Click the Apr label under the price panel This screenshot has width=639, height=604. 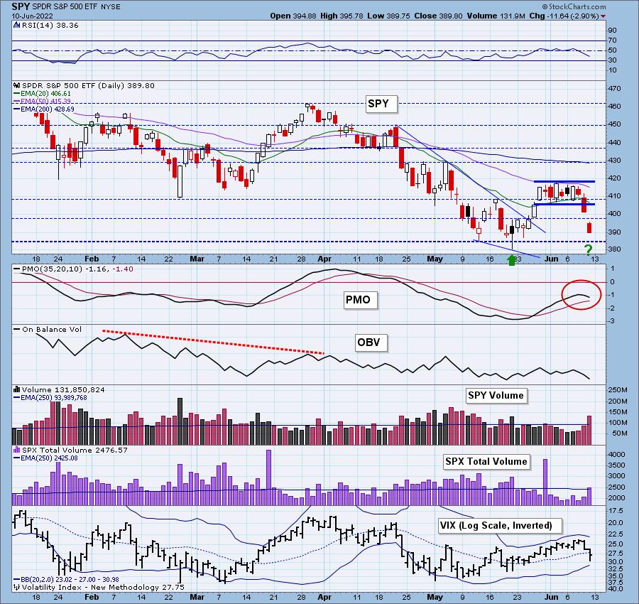point(324,259)
